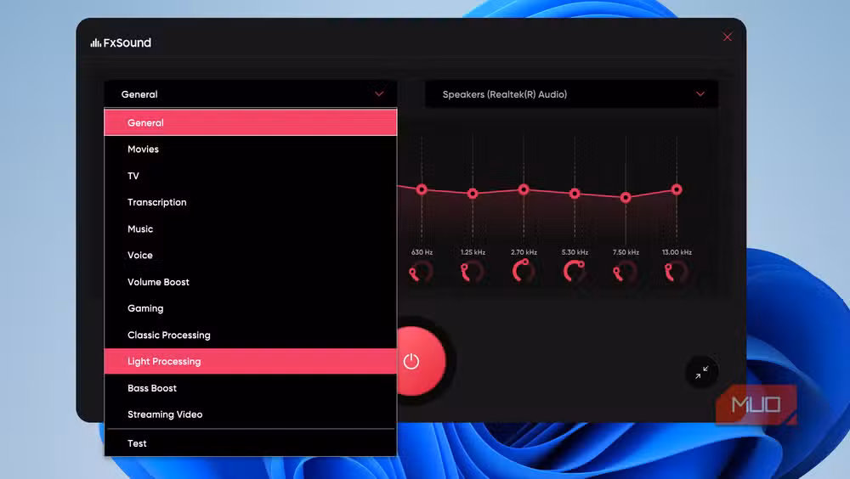Click the 13.00 kHz label

coord(677,252)
